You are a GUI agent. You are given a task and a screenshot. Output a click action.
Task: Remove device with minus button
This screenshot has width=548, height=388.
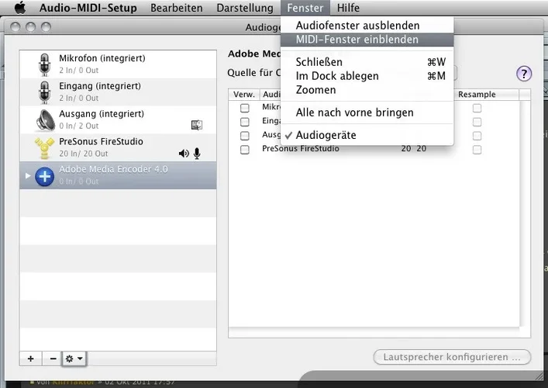53,359
